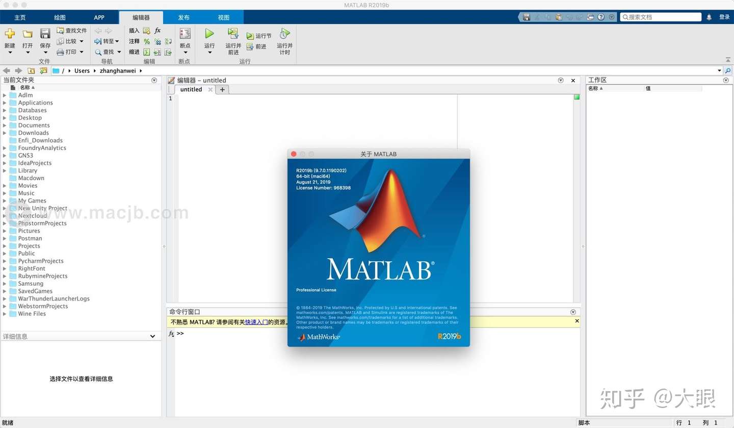Select the Postman folder
The width and height of the screenshot is (734, 428).
click(30, 238)
